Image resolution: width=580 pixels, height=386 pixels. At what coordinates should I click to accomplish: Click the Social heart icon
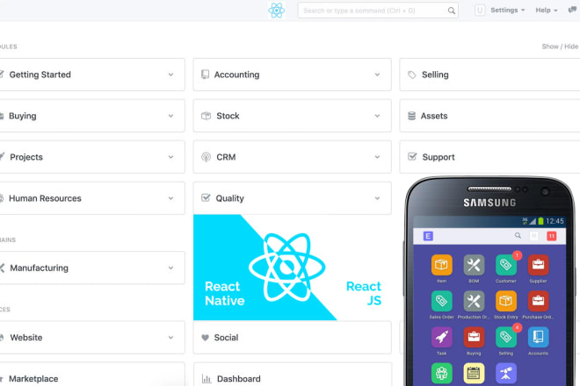coord(206,338)
